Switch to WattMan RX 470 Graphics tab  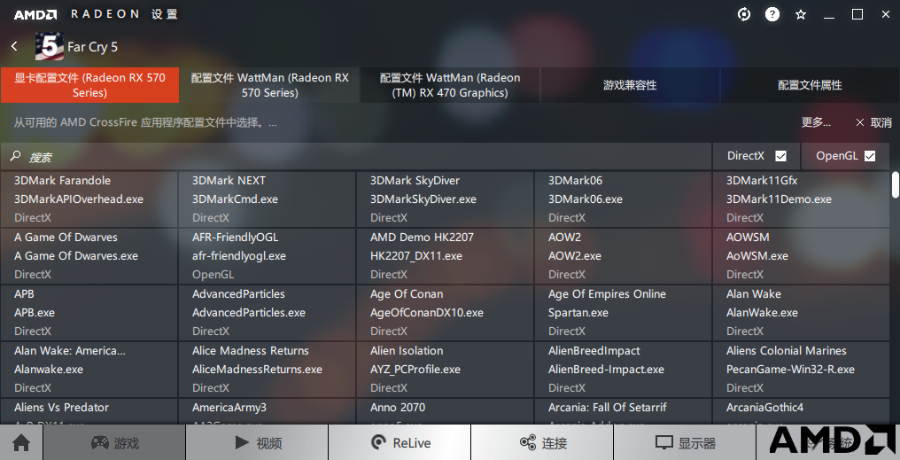pos(450,85)
